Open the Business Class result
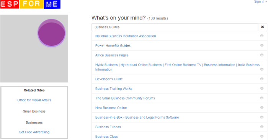This screenshot has width=268, height=140. [x=106, y=137]
